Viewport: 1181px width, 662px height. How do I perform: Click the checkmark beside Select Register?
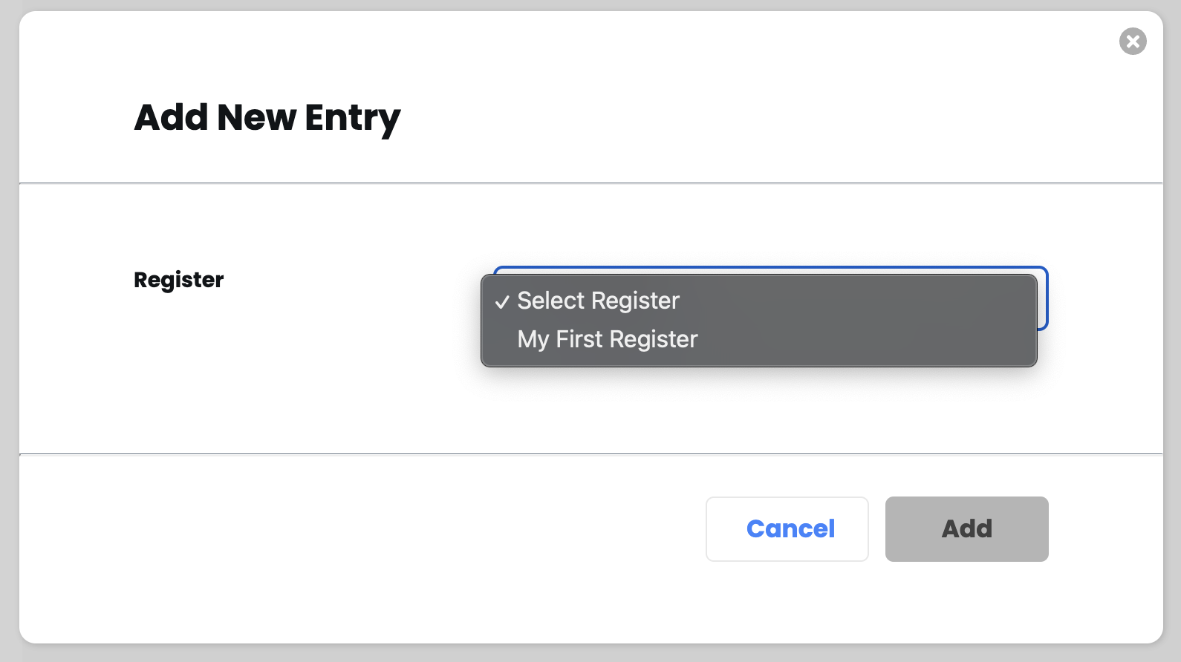(x=502, y=301)
